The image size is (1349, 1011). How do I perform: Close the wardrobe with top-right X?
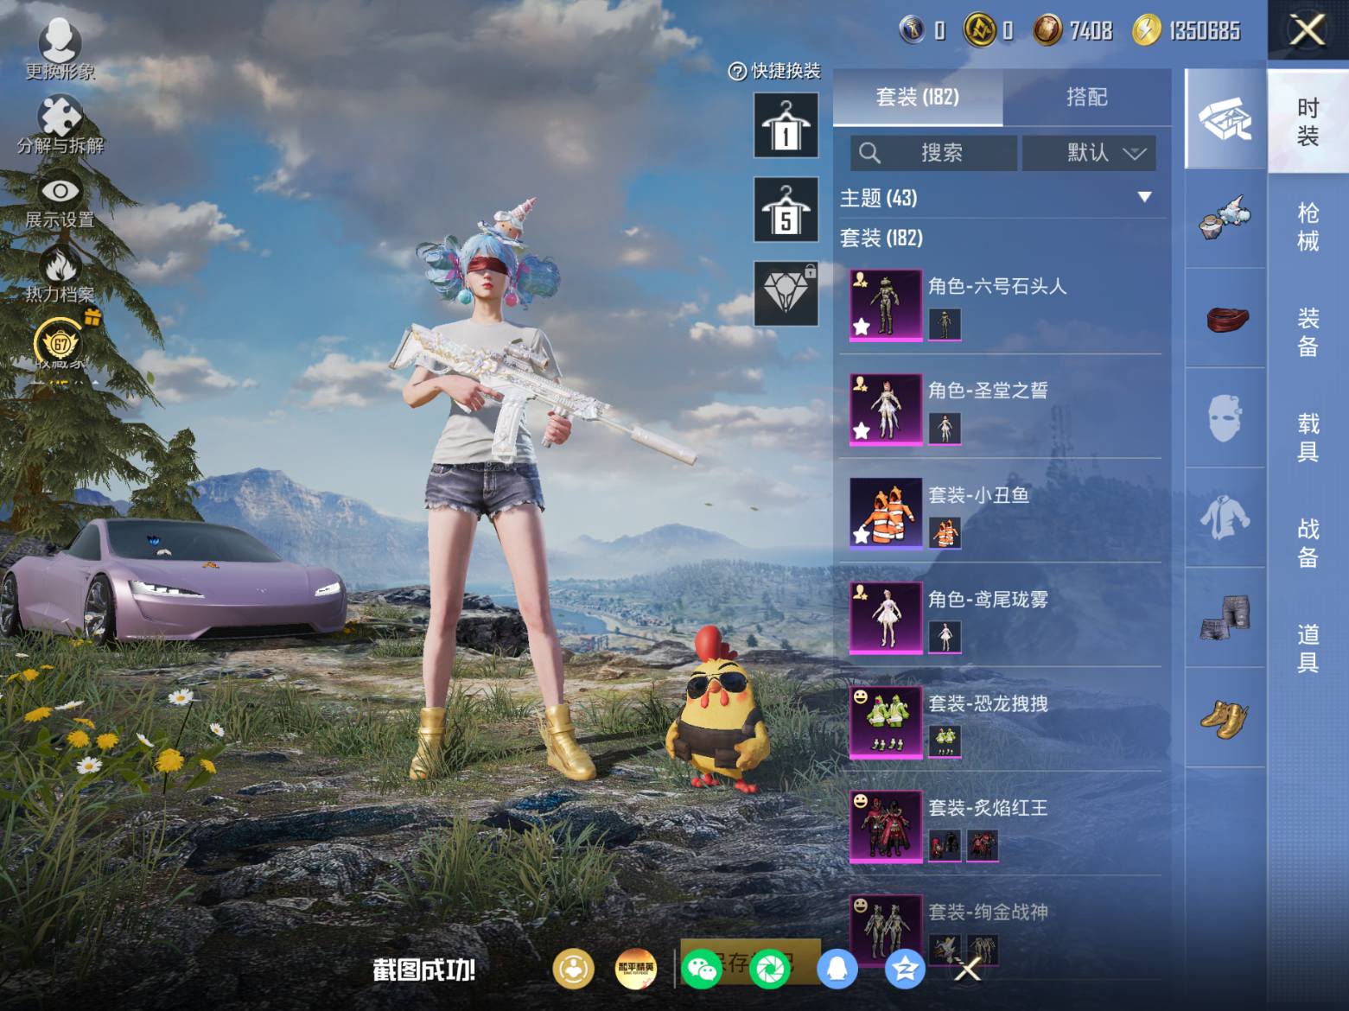(x=1308, y=30)
